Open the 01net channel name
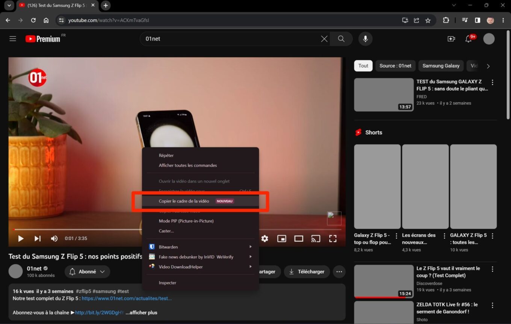 coord(34,268)
